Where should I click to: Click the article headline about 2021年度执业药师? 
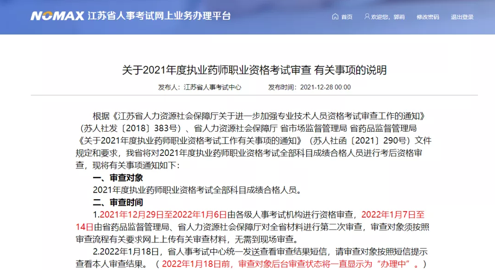point(254,70)
